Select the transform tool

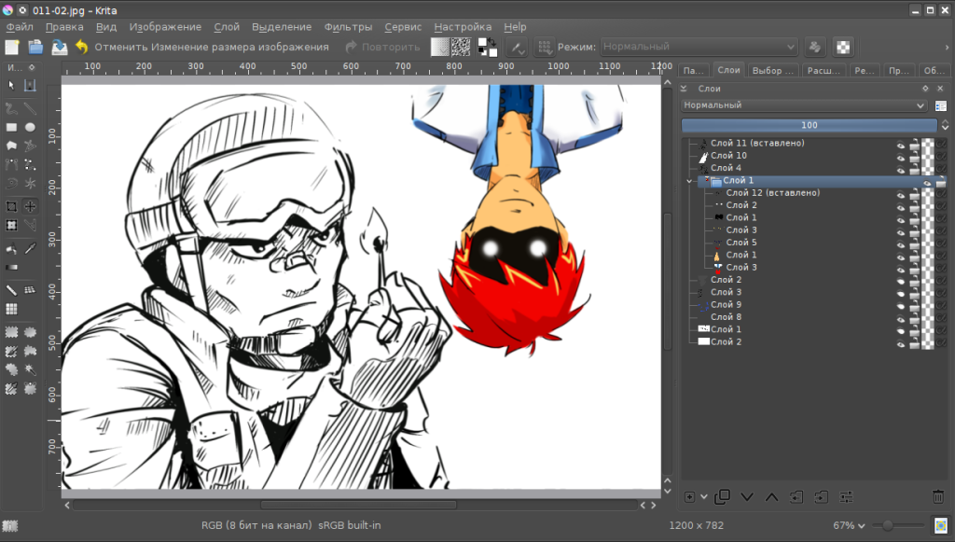point(11,226)
